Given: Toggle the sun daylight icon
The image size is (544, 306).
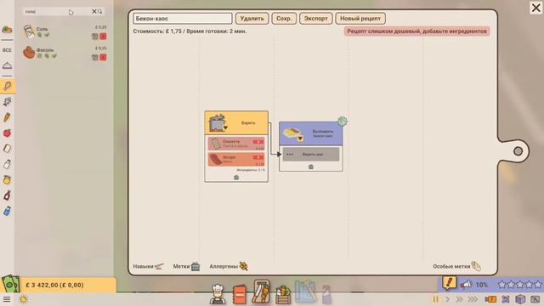Looking at the screenshot, I should [x=23, y=299].
